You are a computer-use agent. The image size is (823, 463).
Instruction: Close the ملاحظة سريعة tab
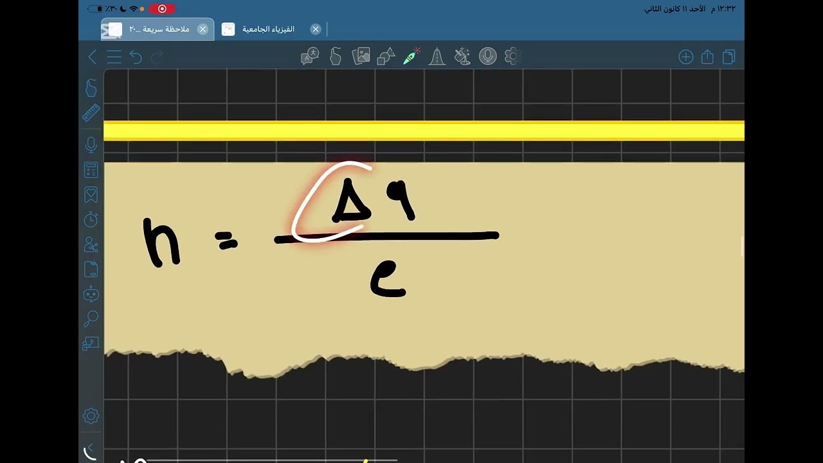pos(203,29)
